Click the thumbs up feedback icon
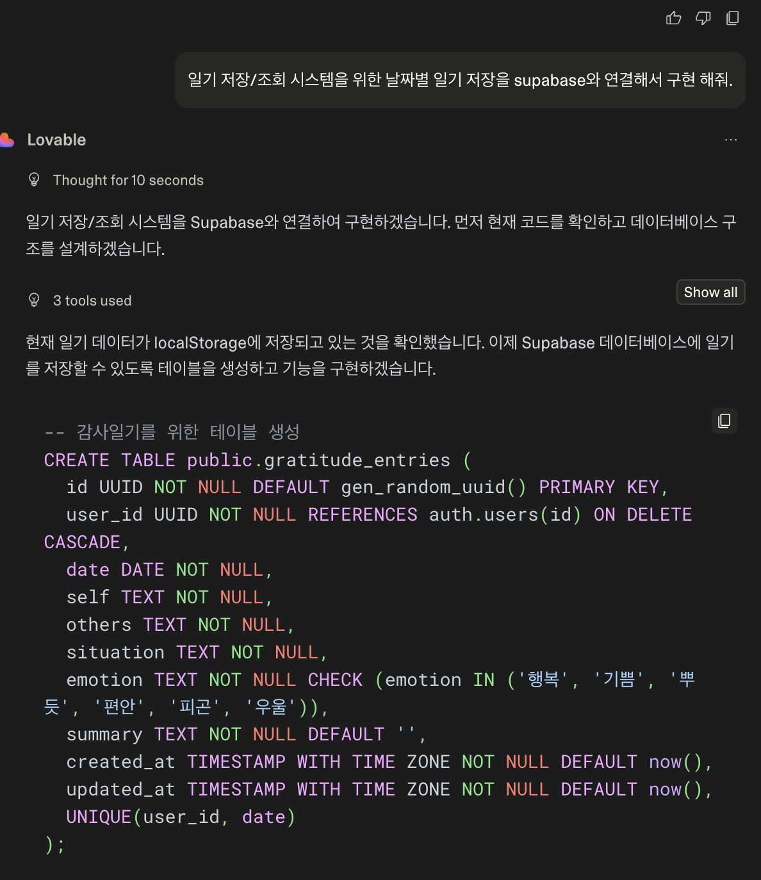Image resolution: width=761 pixels, height=880 pixels. [673, 18]
